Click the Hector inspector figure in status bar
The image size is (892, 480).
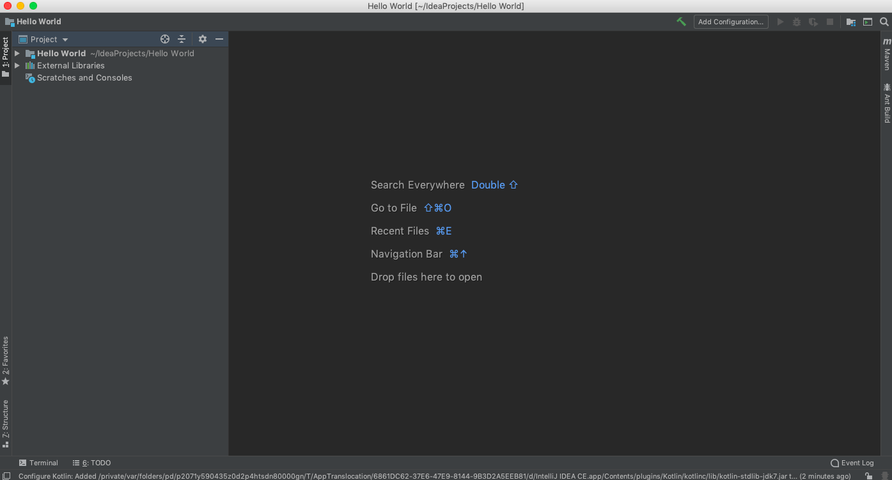click(x=884, y=476)
